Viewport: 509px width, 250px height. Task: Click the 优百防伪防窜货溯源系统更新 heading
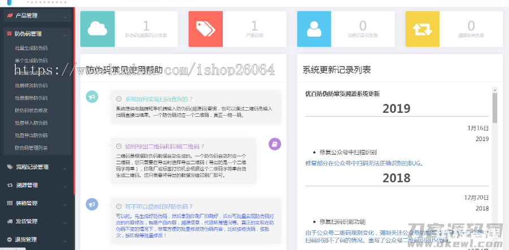tap(342, 94)
